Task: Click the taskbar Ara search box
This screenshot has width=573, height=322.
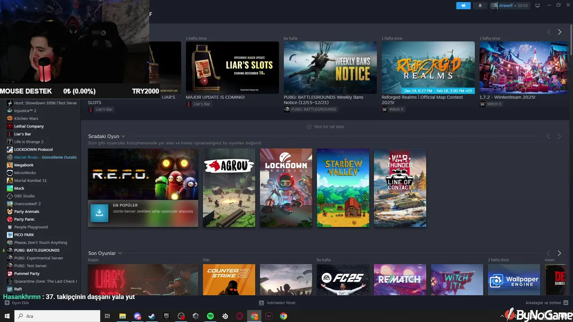Action: pos(57,316)
